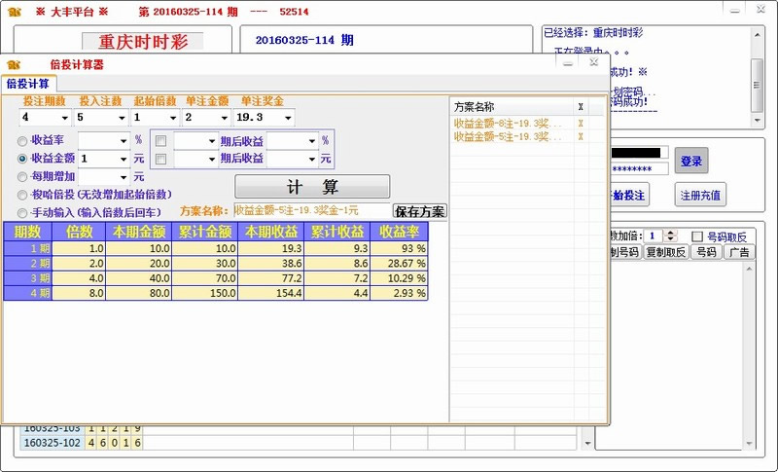
Task: Select the 收益率 radio option
Action: tap(21, 141)
